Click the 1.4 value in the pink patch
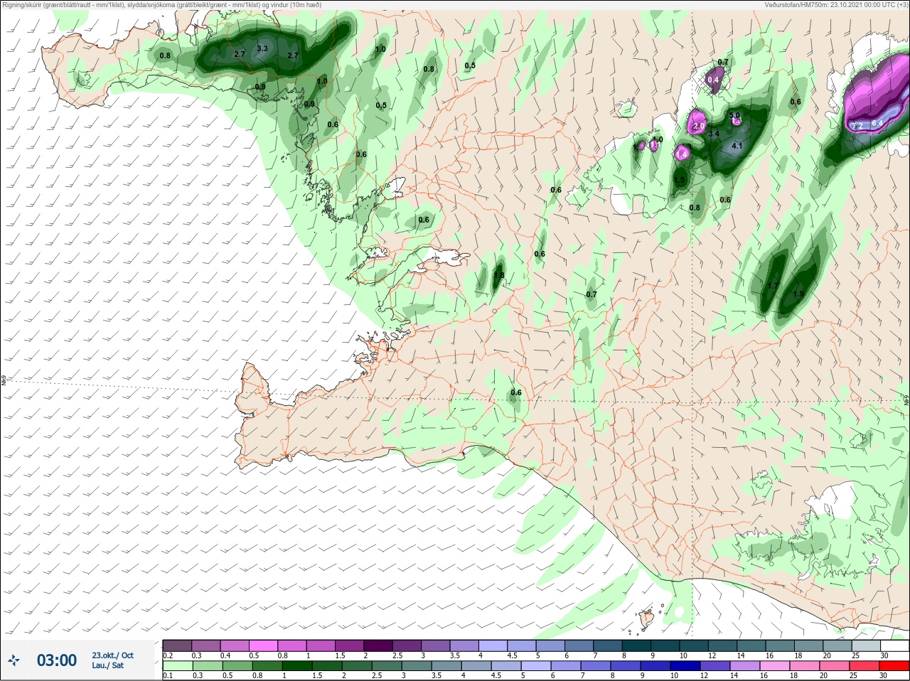The width and height of the screenshot is (910, 681). tap(682, 154)
